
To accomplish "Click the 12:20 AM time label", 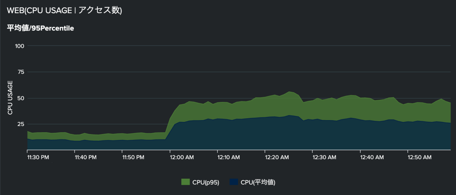I will (x=278, y=157).
